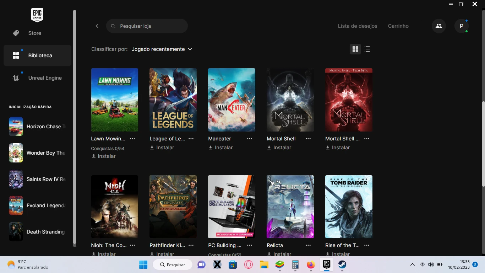Launch Death Stranding from quick launch
The width and height of the screenshot is (485, 273).
point(37,232)
